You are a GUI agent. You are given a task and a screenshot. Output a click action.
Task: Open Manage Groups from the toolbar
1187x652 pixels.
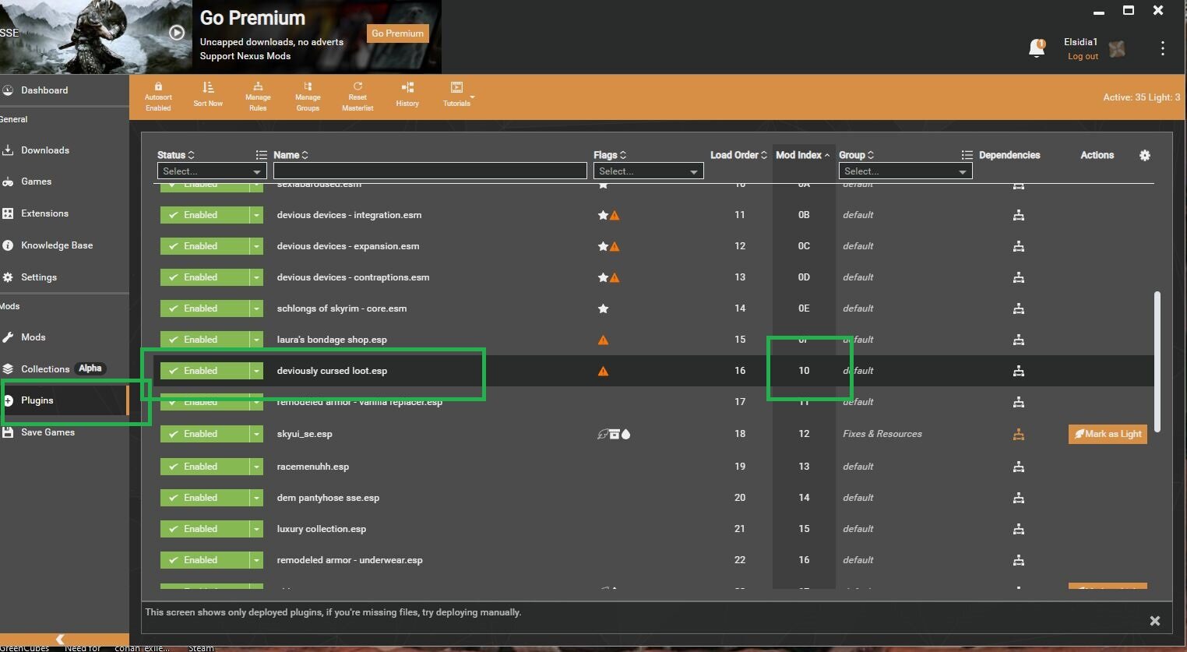coord(308,97)
